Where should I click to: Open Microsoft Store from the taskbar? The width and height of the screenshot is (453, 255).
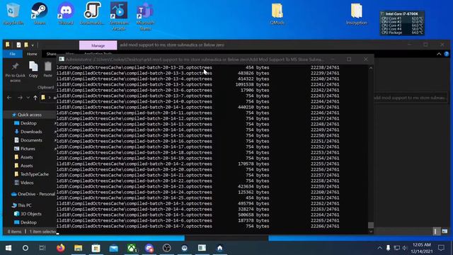pyautogui.click(x=96, y=248)
